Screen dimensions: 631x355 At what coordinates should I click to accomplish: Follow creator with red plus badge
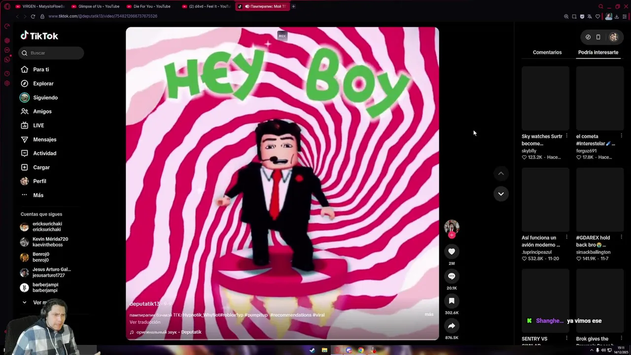pos(452,235)
